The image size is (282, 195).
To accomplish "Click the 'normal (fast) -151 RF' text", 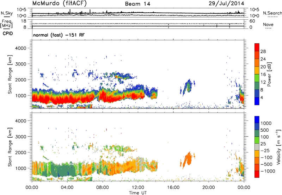I will pyautogui.click(x=59, y=35).
